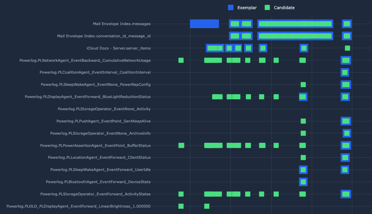Select the blue-outlined marker in PowerNapConfig row
The image size is (372, 214).
click(x=346, y=84)
